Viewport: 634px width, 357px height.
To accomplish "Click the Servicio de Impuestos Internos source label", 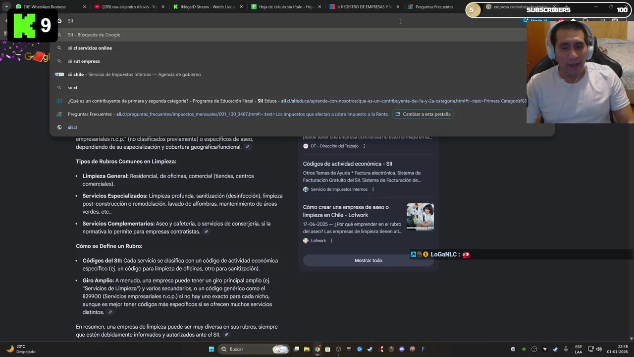I will pos(339,189).
